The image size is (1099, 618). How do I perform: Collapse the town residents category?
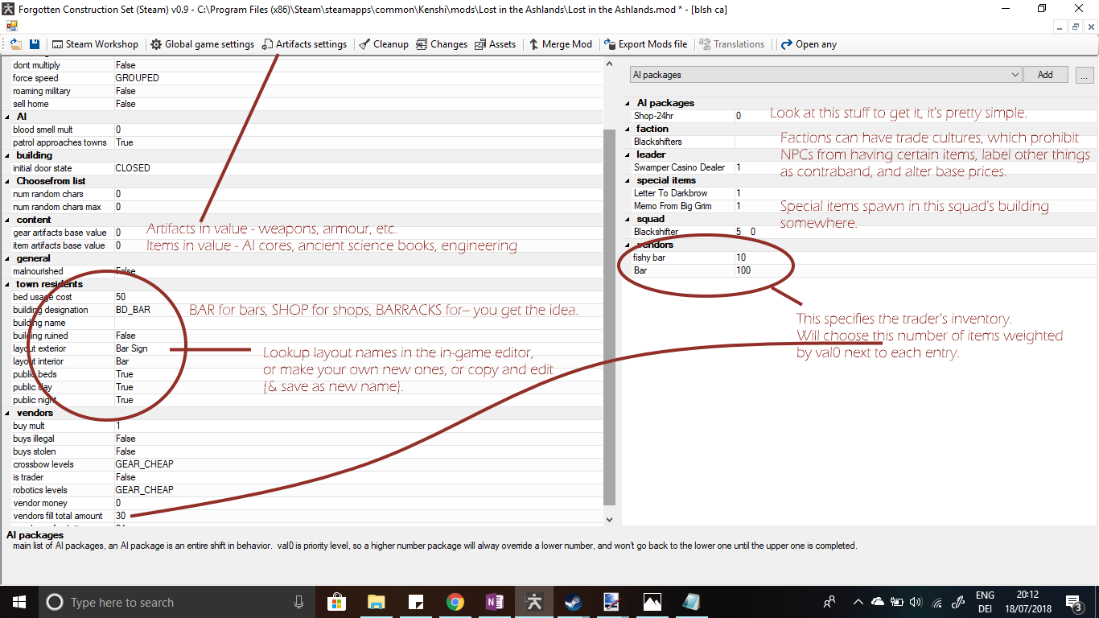tap(7, 284)
